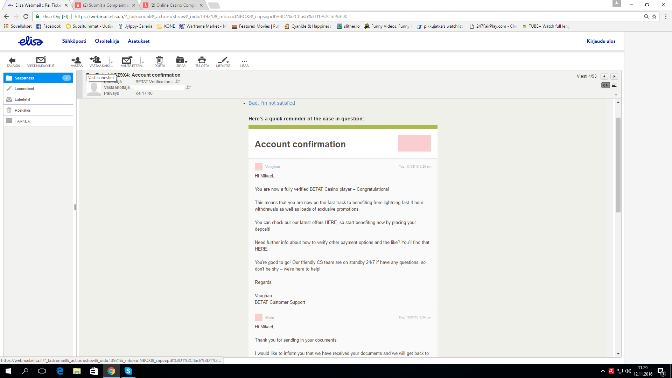Add the recipient to the address book

coord(188,87)
